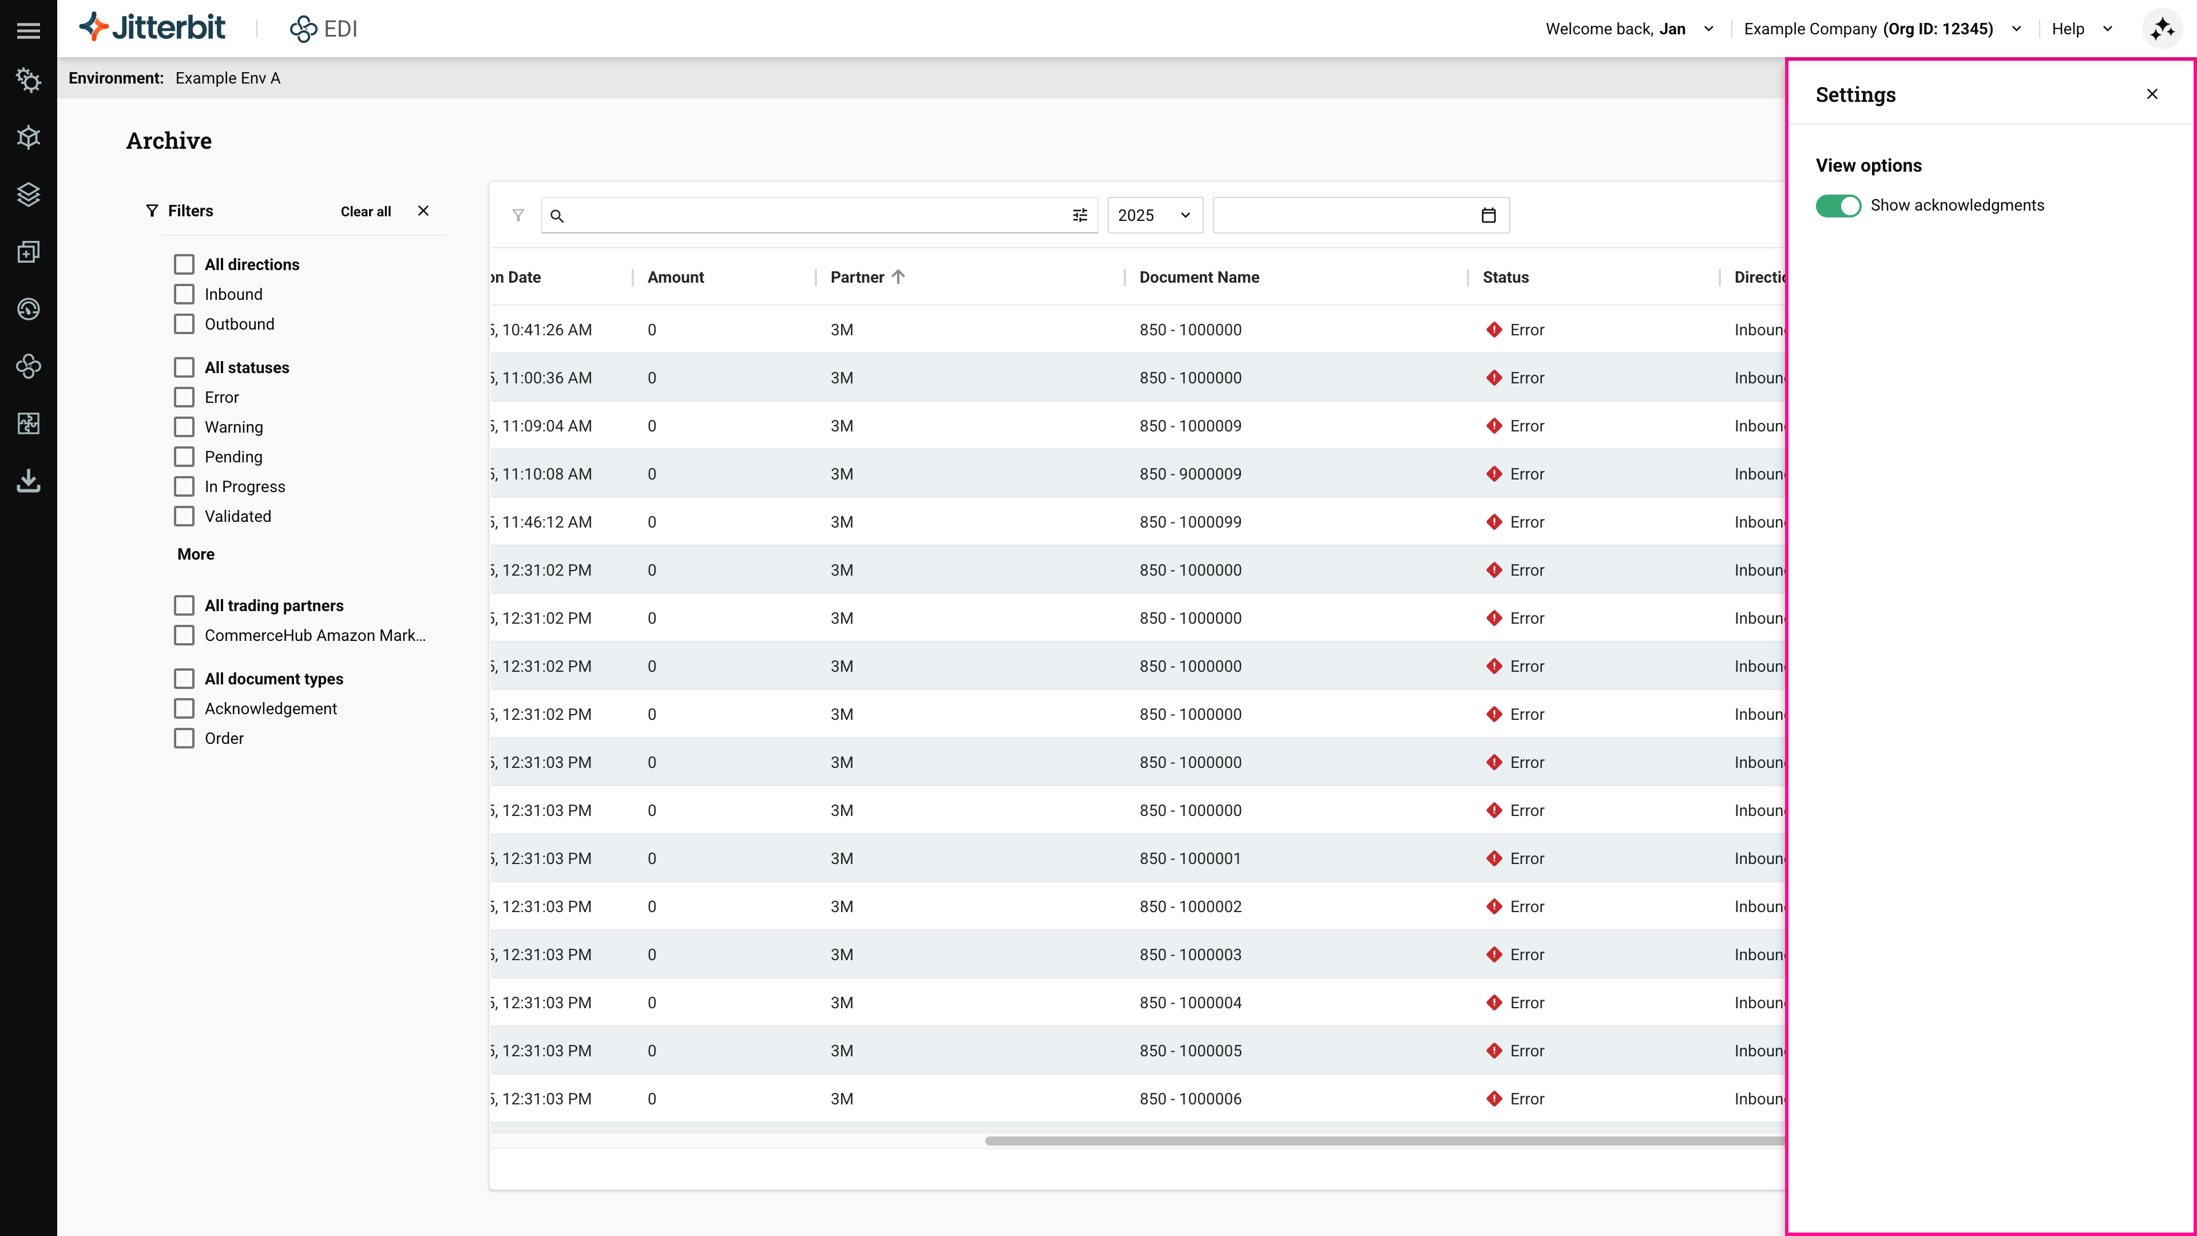Click the download icon in sidebar

pyautogui.click(x=28, y=480)
